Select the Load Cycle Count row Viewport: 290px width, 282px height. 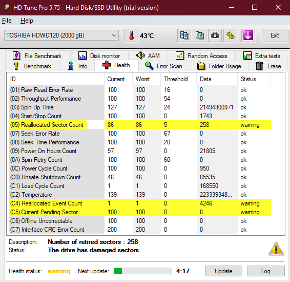click(x=140, y=186)
